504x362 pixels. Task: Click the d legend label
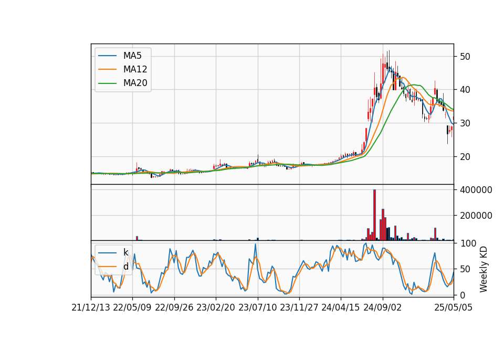[125, 267]
